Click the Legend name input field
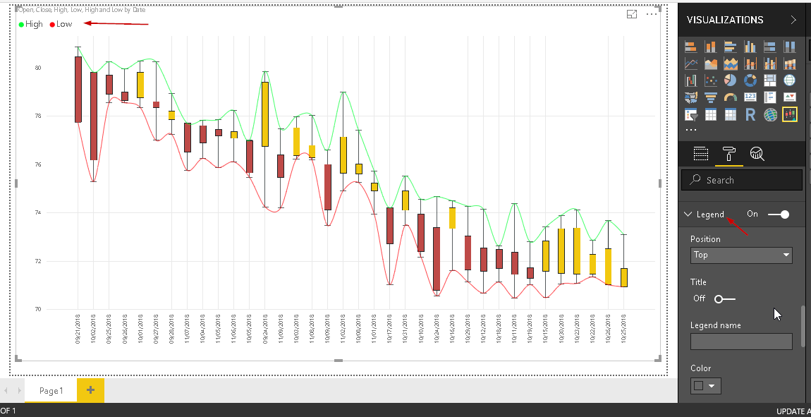The height and width of the screenshot is (417, 811). (741, 341)
